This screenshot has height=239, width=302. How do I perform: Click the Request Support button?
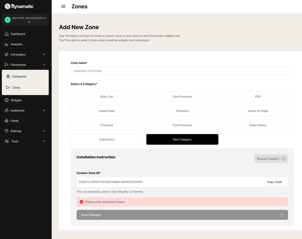click(271, 158)
